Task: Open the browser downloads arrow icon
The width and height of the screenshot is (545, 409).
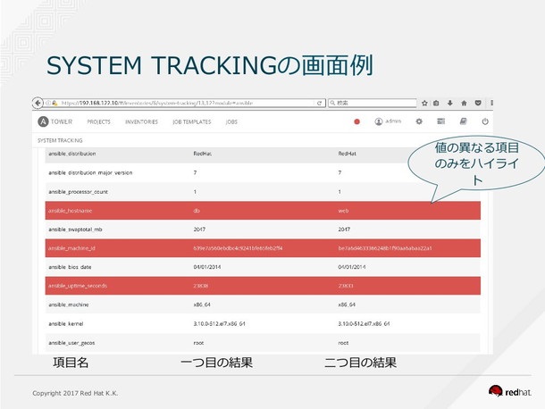Action: [449, 103]
